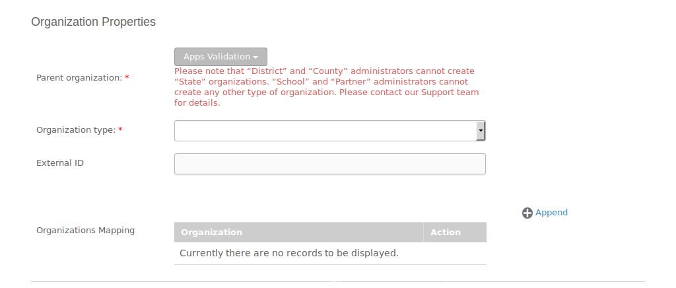The width and height of the screenshot is (676, 288).
Task: Open the Apps Validation parent organization dropdown
Action: pos(220,57)
